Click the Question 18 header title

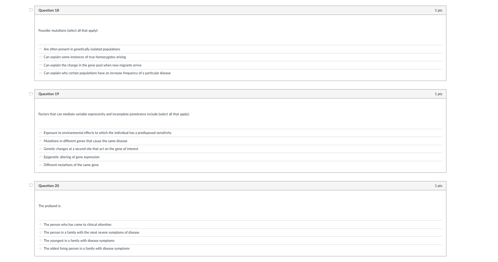tap(49, 10)
